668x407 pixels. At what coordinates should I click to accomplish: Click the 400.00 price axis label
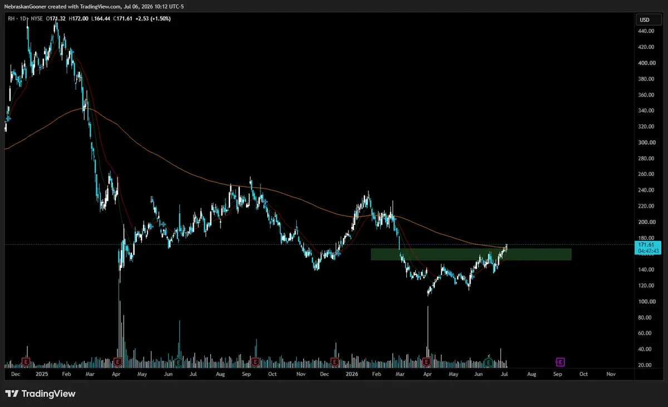pos(646,63)
